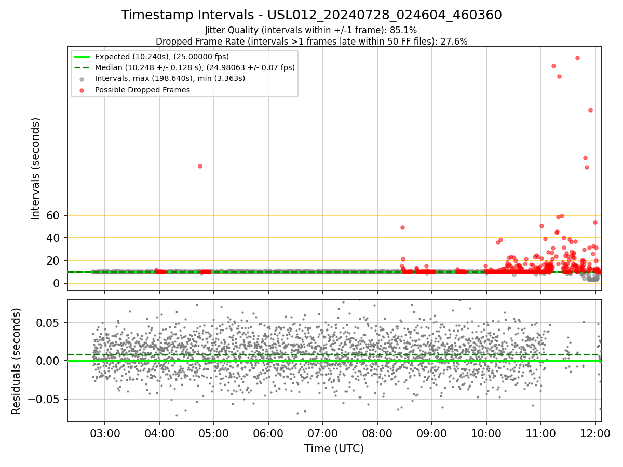Click the Residuals (seconds) y-axis label

[x=17, y=361]
